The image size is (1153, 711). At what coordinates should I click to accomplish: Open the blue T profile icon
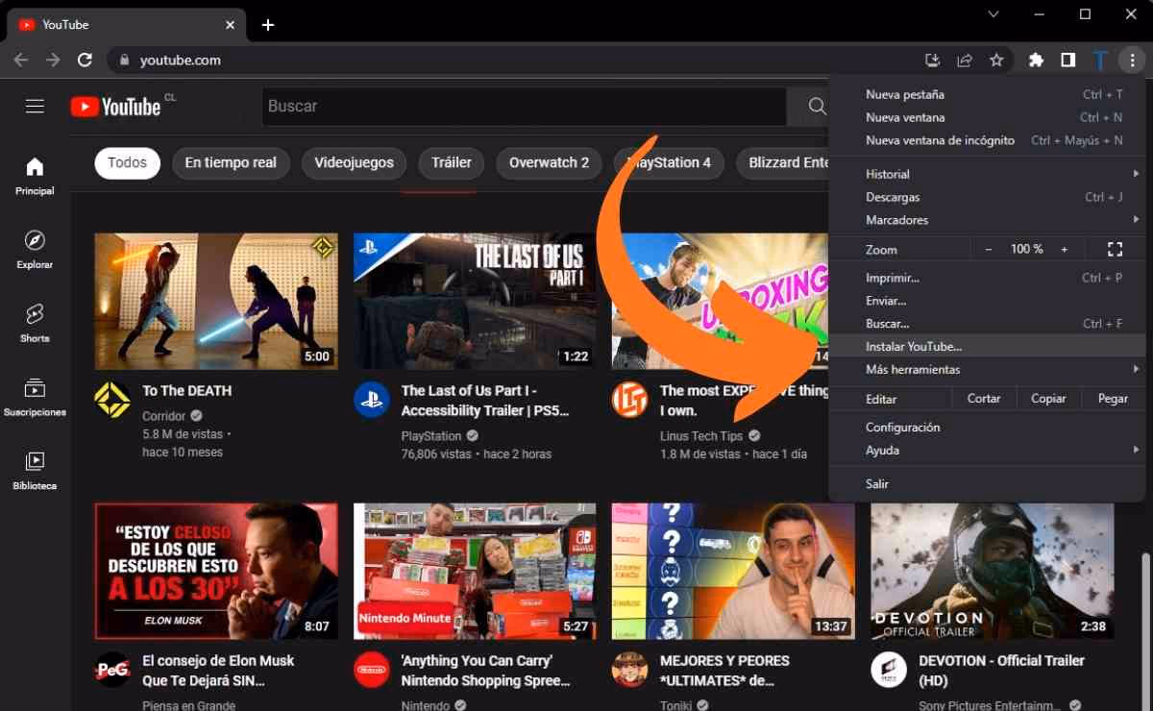[1100, 61]
